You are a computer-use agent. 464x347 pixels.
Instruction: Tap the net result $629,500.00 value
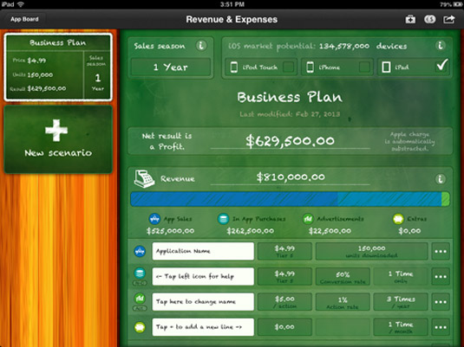pyautogui.click(x=290, y=141)
